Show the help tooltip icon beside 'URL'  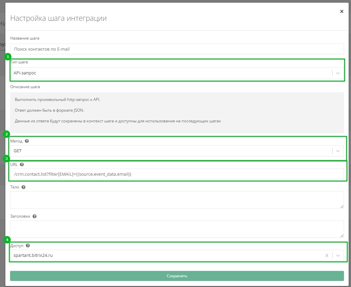click(x=22, y=165)
